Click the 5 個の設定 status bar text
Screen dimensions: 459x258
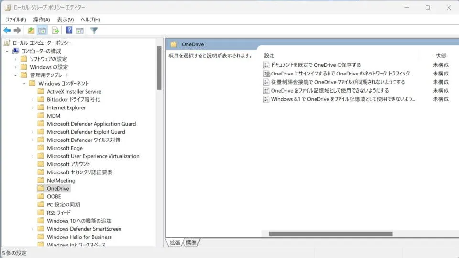pos(14,253)
